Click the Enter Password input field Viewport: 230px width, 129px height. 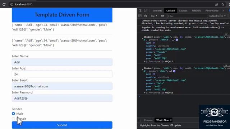[62, 98]
